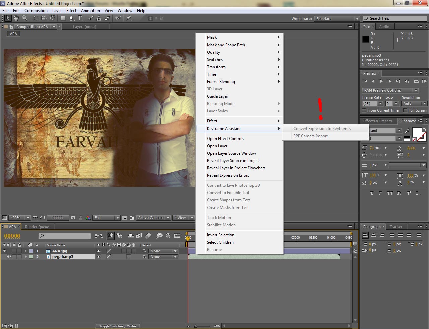Select the Rectangle shape tool
This screenshot has height=329, width=429.
(x=63, y=18)
